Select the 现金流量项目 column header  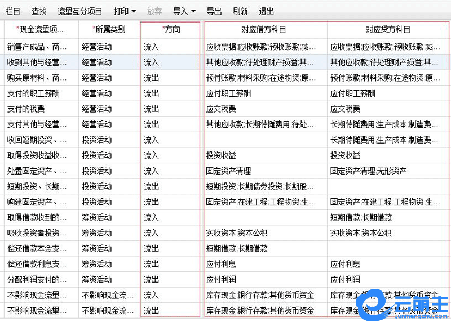tap(39, 29)
